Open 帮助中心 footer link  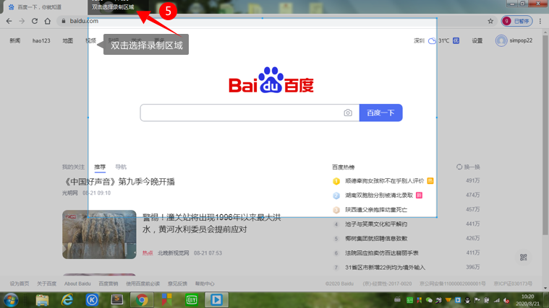(x=205, y=283)
